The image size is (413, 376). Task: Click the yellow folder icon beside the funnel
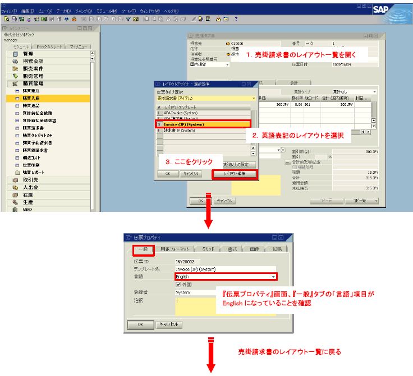(x=136, y=19)
